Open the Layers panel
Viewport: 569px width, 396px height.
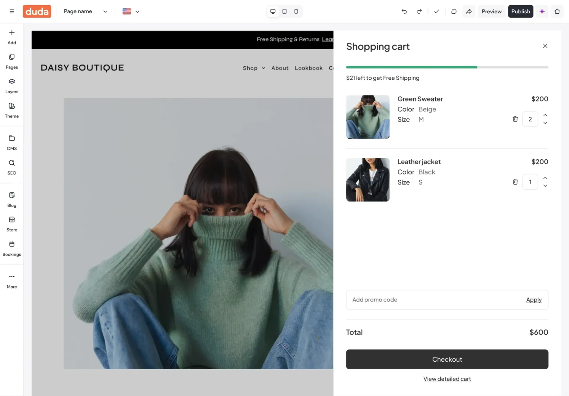pos(12,86)
